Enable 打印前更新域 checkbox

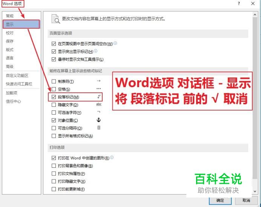pyautogui.click(x=54, y=189)
